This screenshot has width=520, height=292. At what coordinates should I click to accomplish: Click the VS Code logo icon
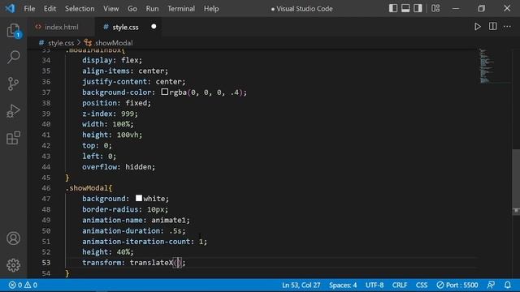(10, 8)
